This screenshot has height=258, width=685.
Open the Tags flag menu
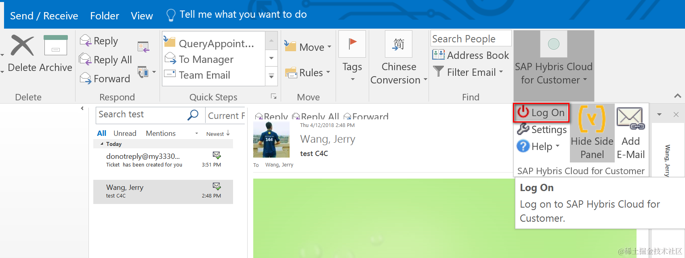(352, 56)
